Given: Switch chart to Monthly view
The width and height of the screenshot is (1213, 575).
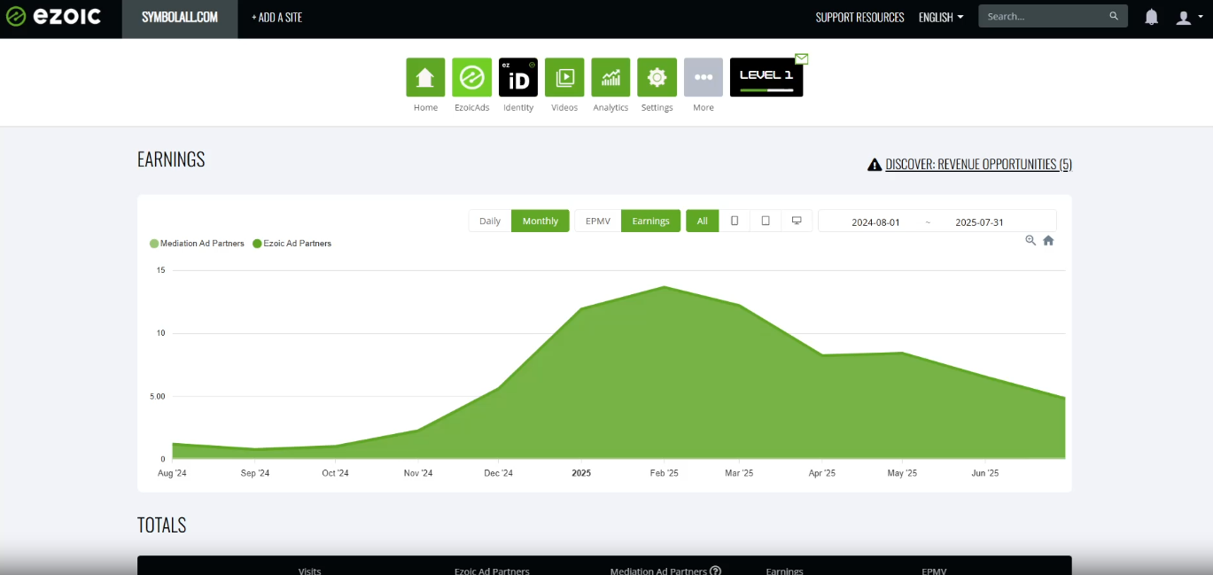Looking at the screenshot, I should point(540,221).
